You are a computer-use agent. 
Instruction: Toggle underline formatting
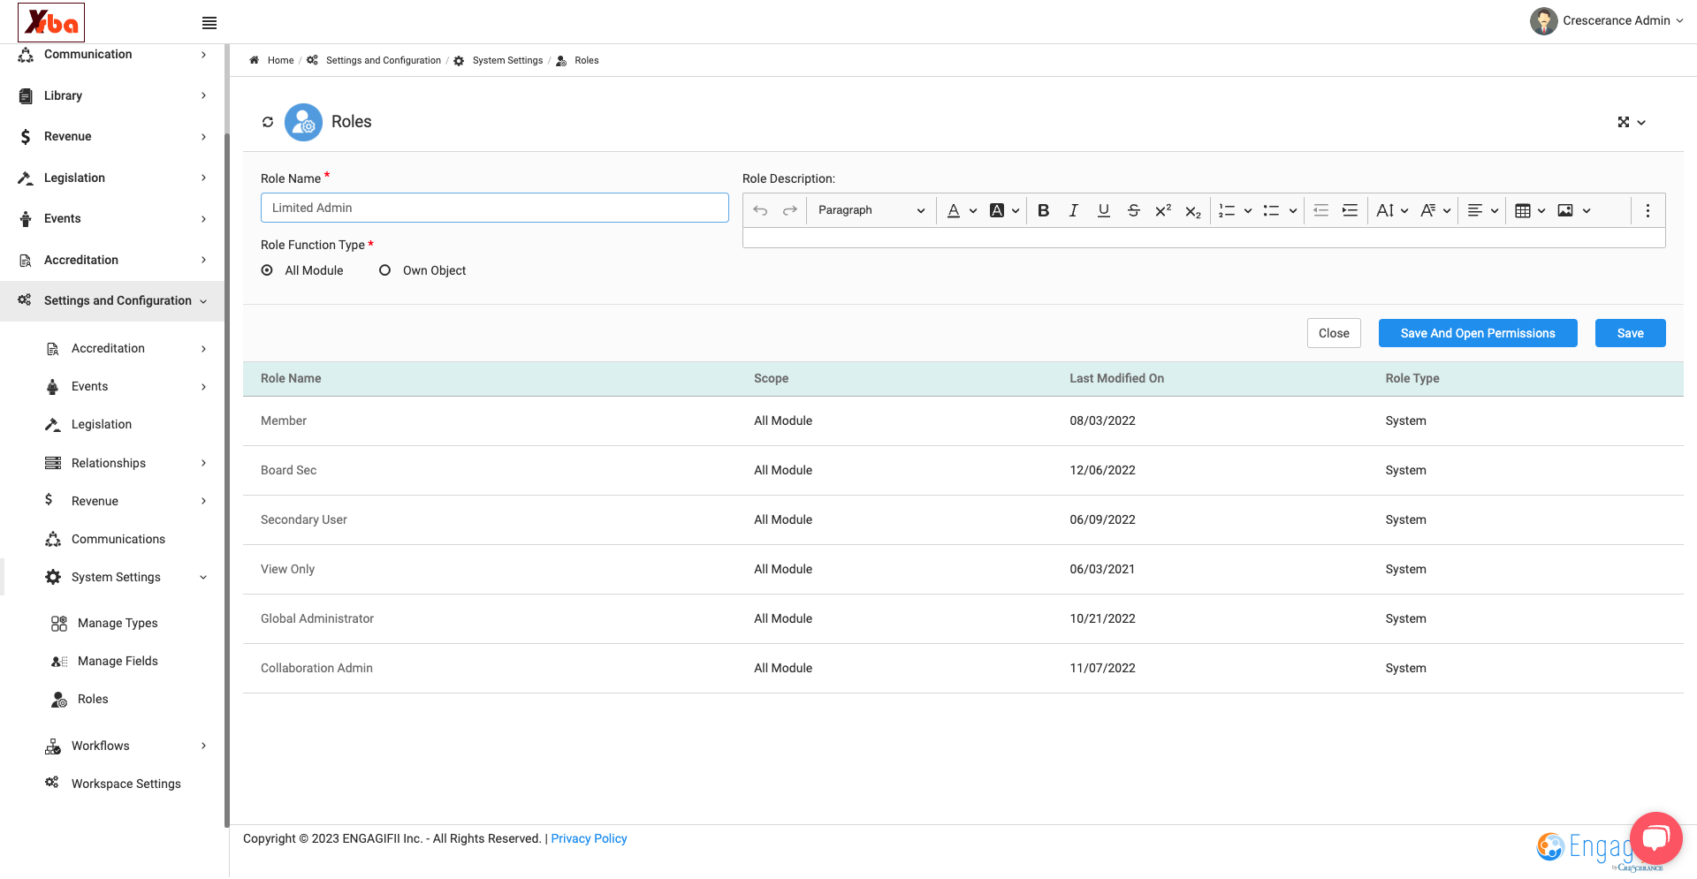(1104, 210)
